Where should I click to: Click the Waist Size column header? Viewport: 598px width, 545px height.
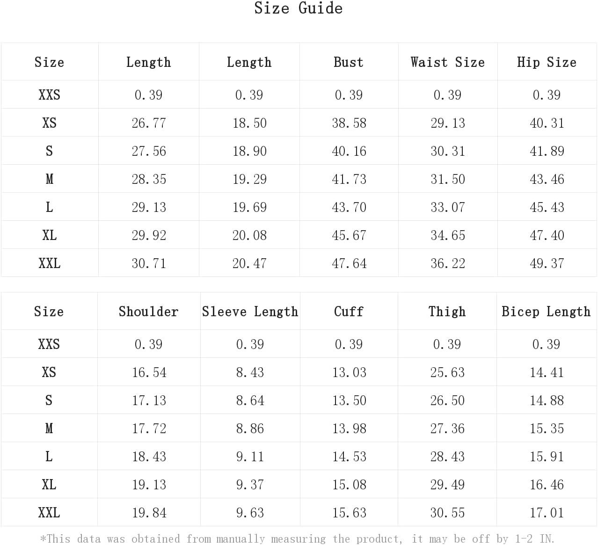(447, 62)
